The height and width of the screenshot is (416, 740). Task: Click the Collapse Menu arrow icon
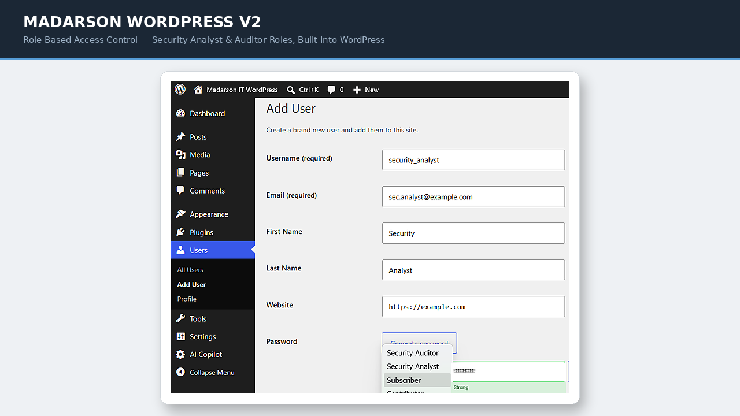pos(180,373)
